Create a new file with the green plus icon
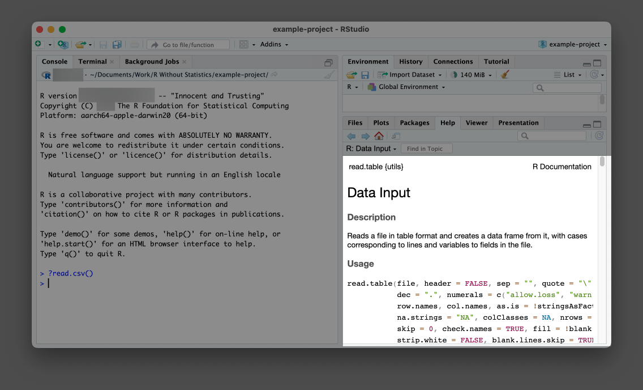 pos(38,44)
